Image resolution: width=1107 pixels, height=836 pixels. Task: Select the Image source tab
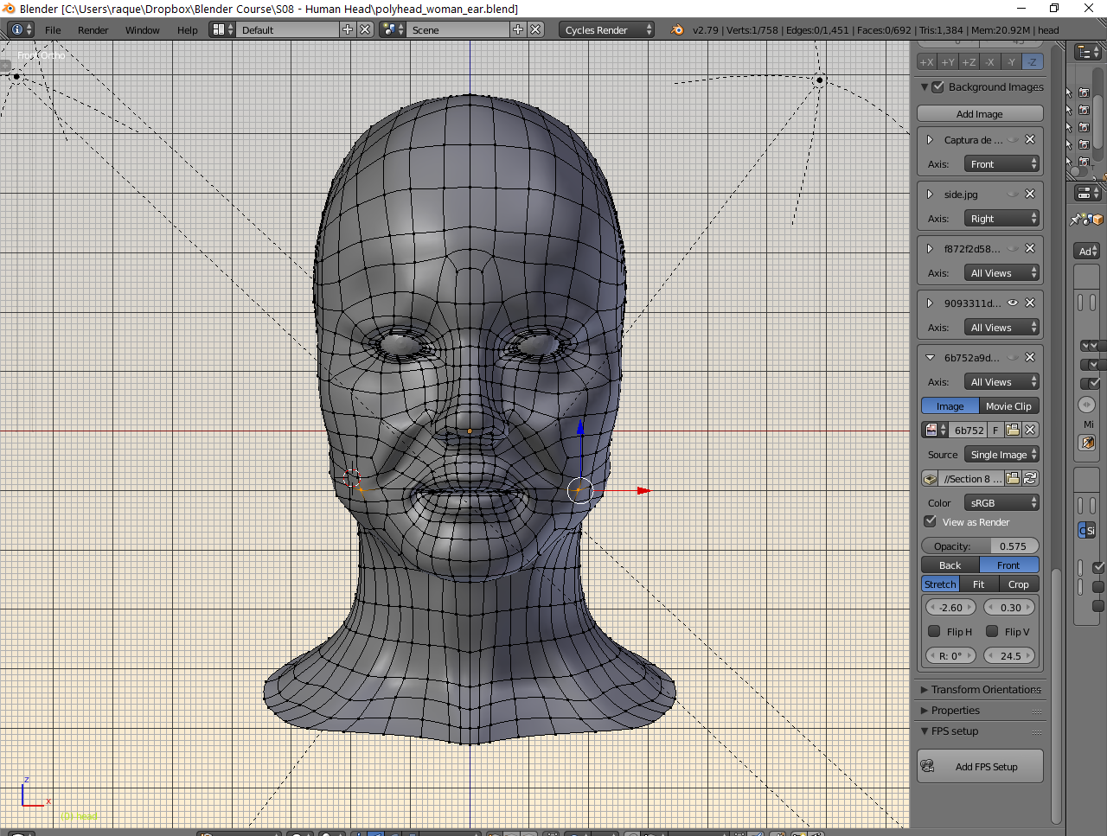[x=950, y=405]
